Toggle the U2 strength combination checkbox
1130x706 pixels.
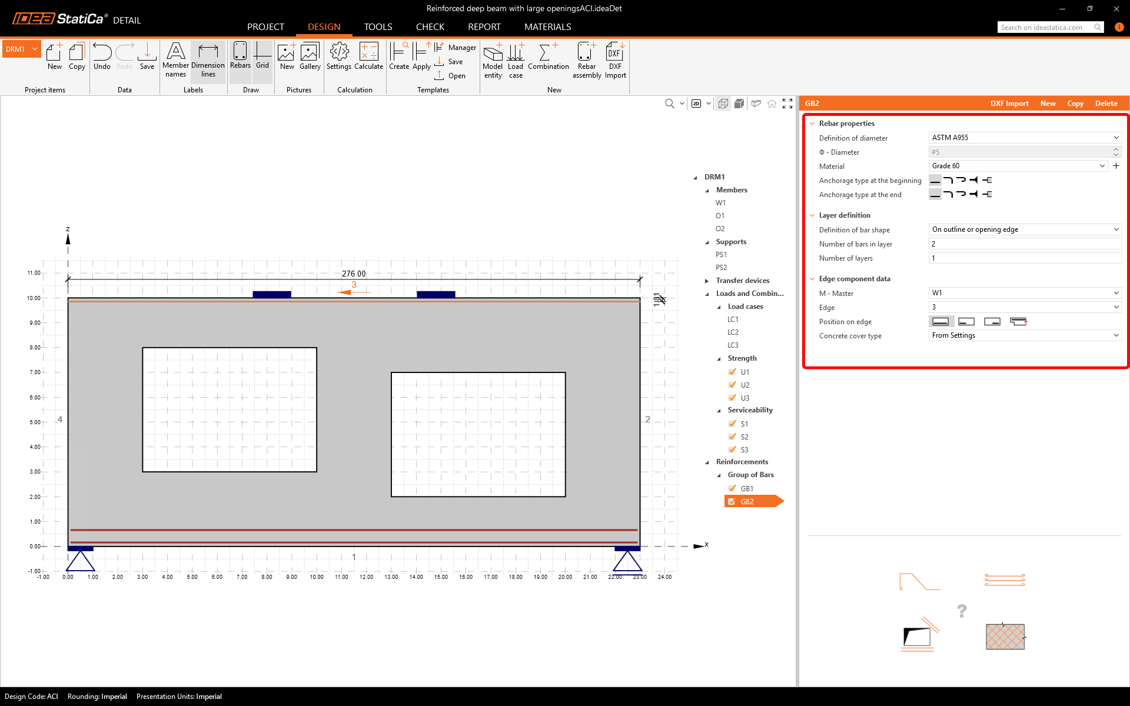[x=732, y=385]
